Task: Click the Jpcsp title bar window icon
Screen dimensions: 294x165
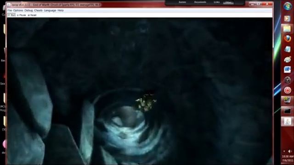Action: click(9, 5)
